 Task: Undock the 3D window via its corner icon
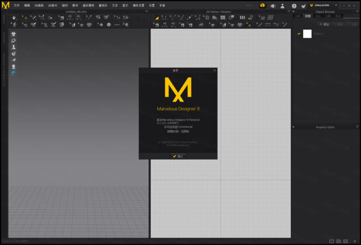pyautogui.click(x=147, y=11)
